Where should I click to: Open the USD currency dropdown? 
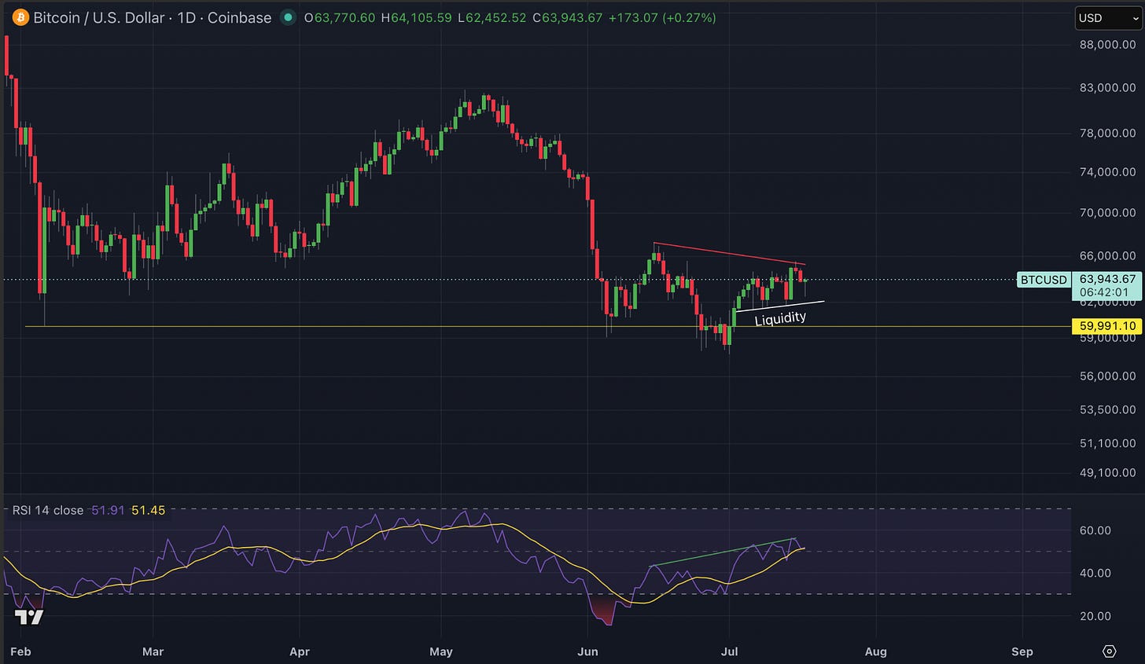click(x=1108, y=18)
